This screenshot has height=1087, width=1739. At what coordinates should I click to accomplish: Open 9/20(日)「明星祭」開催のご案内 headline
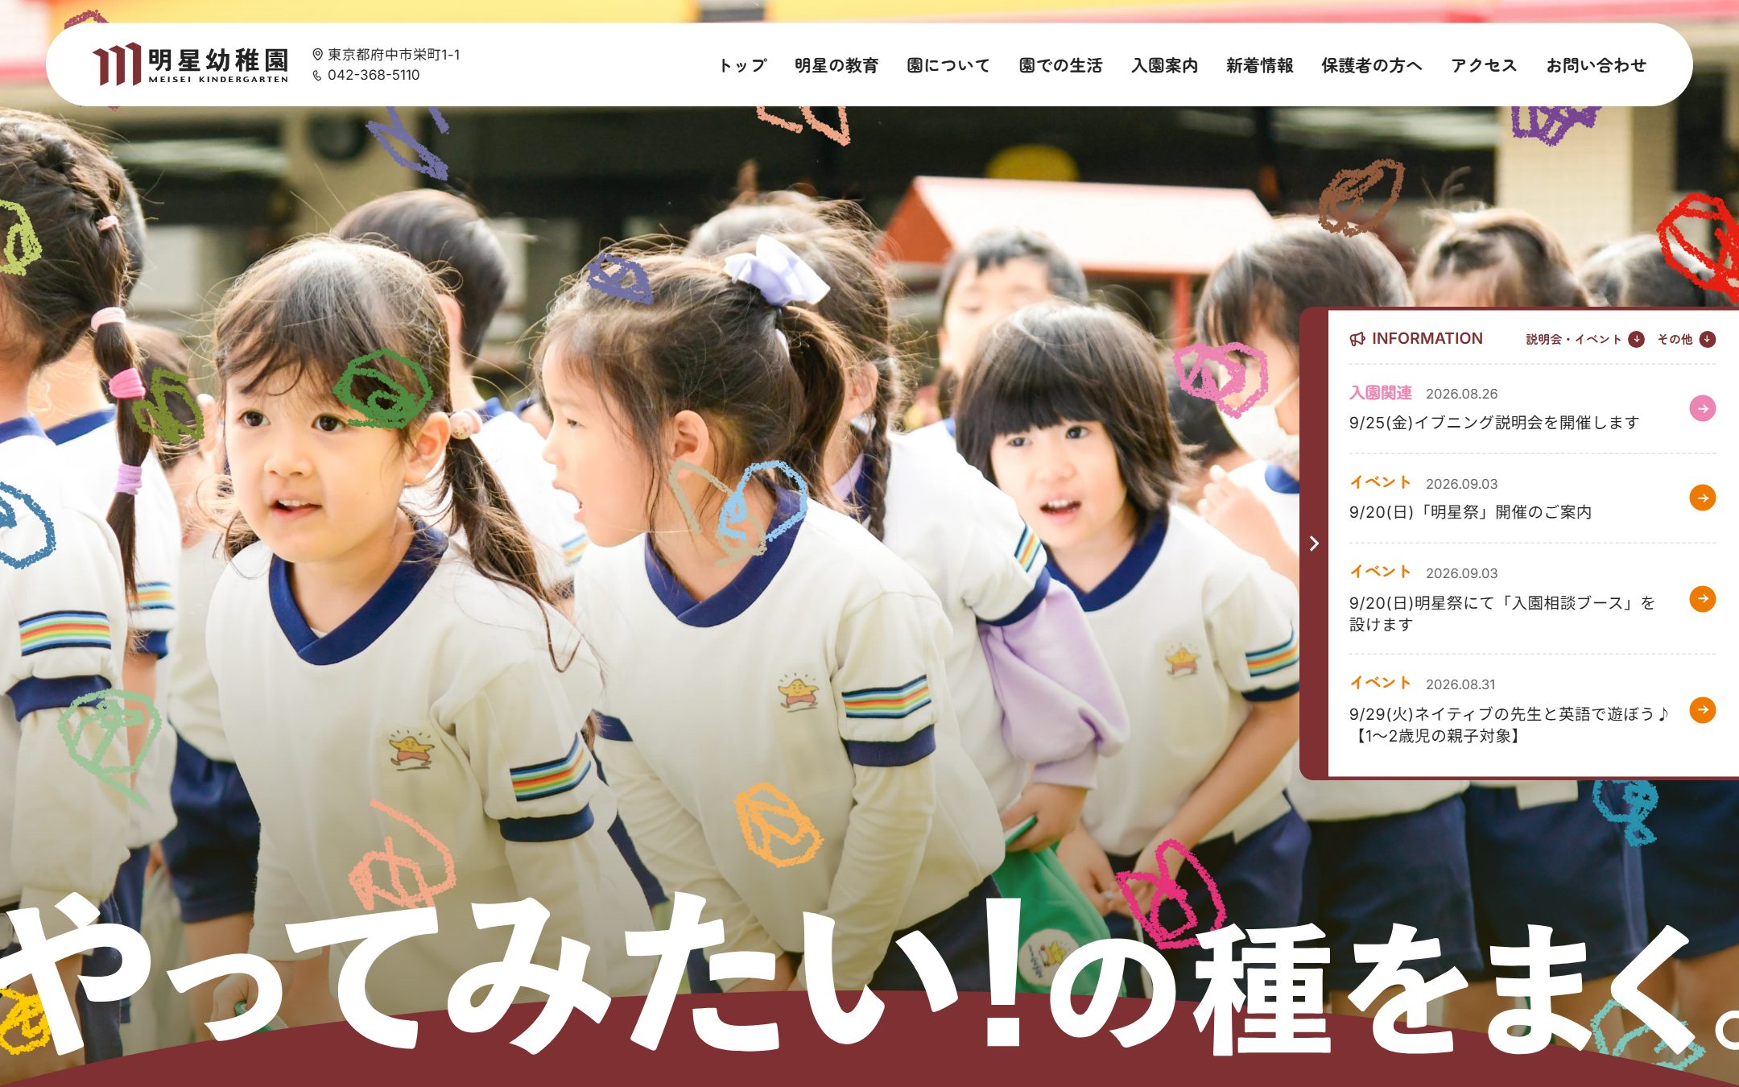click(1470, 512)
